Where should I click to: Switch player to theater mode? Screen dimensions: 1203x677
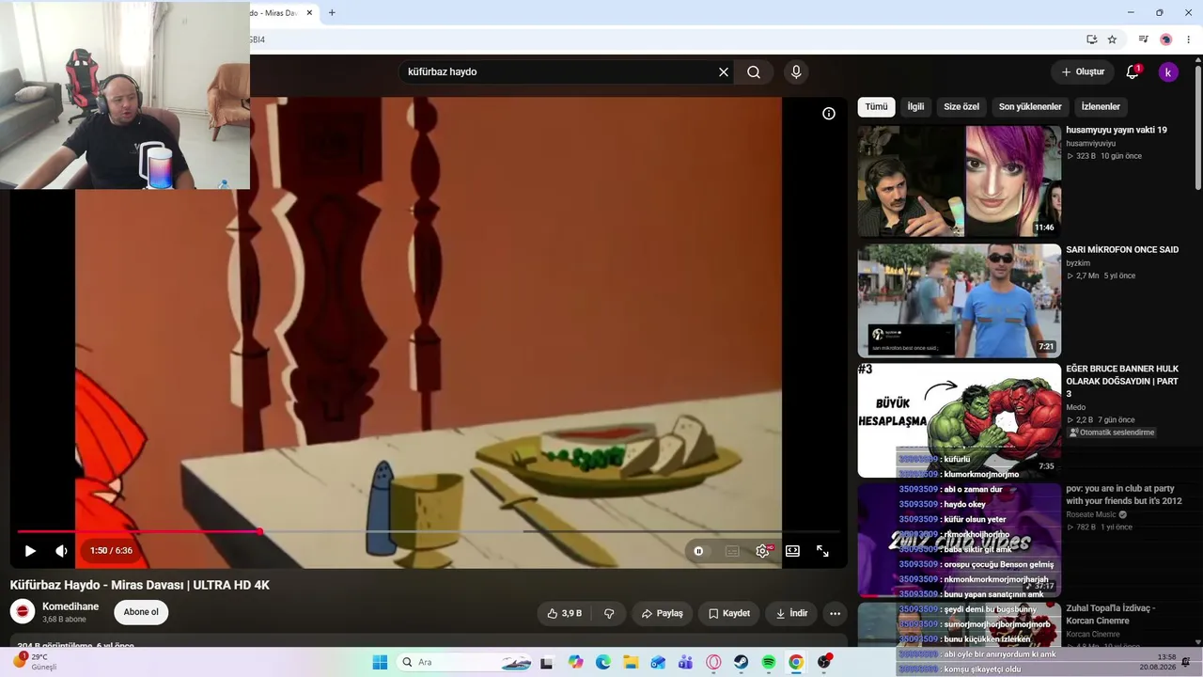pos(792,551)
